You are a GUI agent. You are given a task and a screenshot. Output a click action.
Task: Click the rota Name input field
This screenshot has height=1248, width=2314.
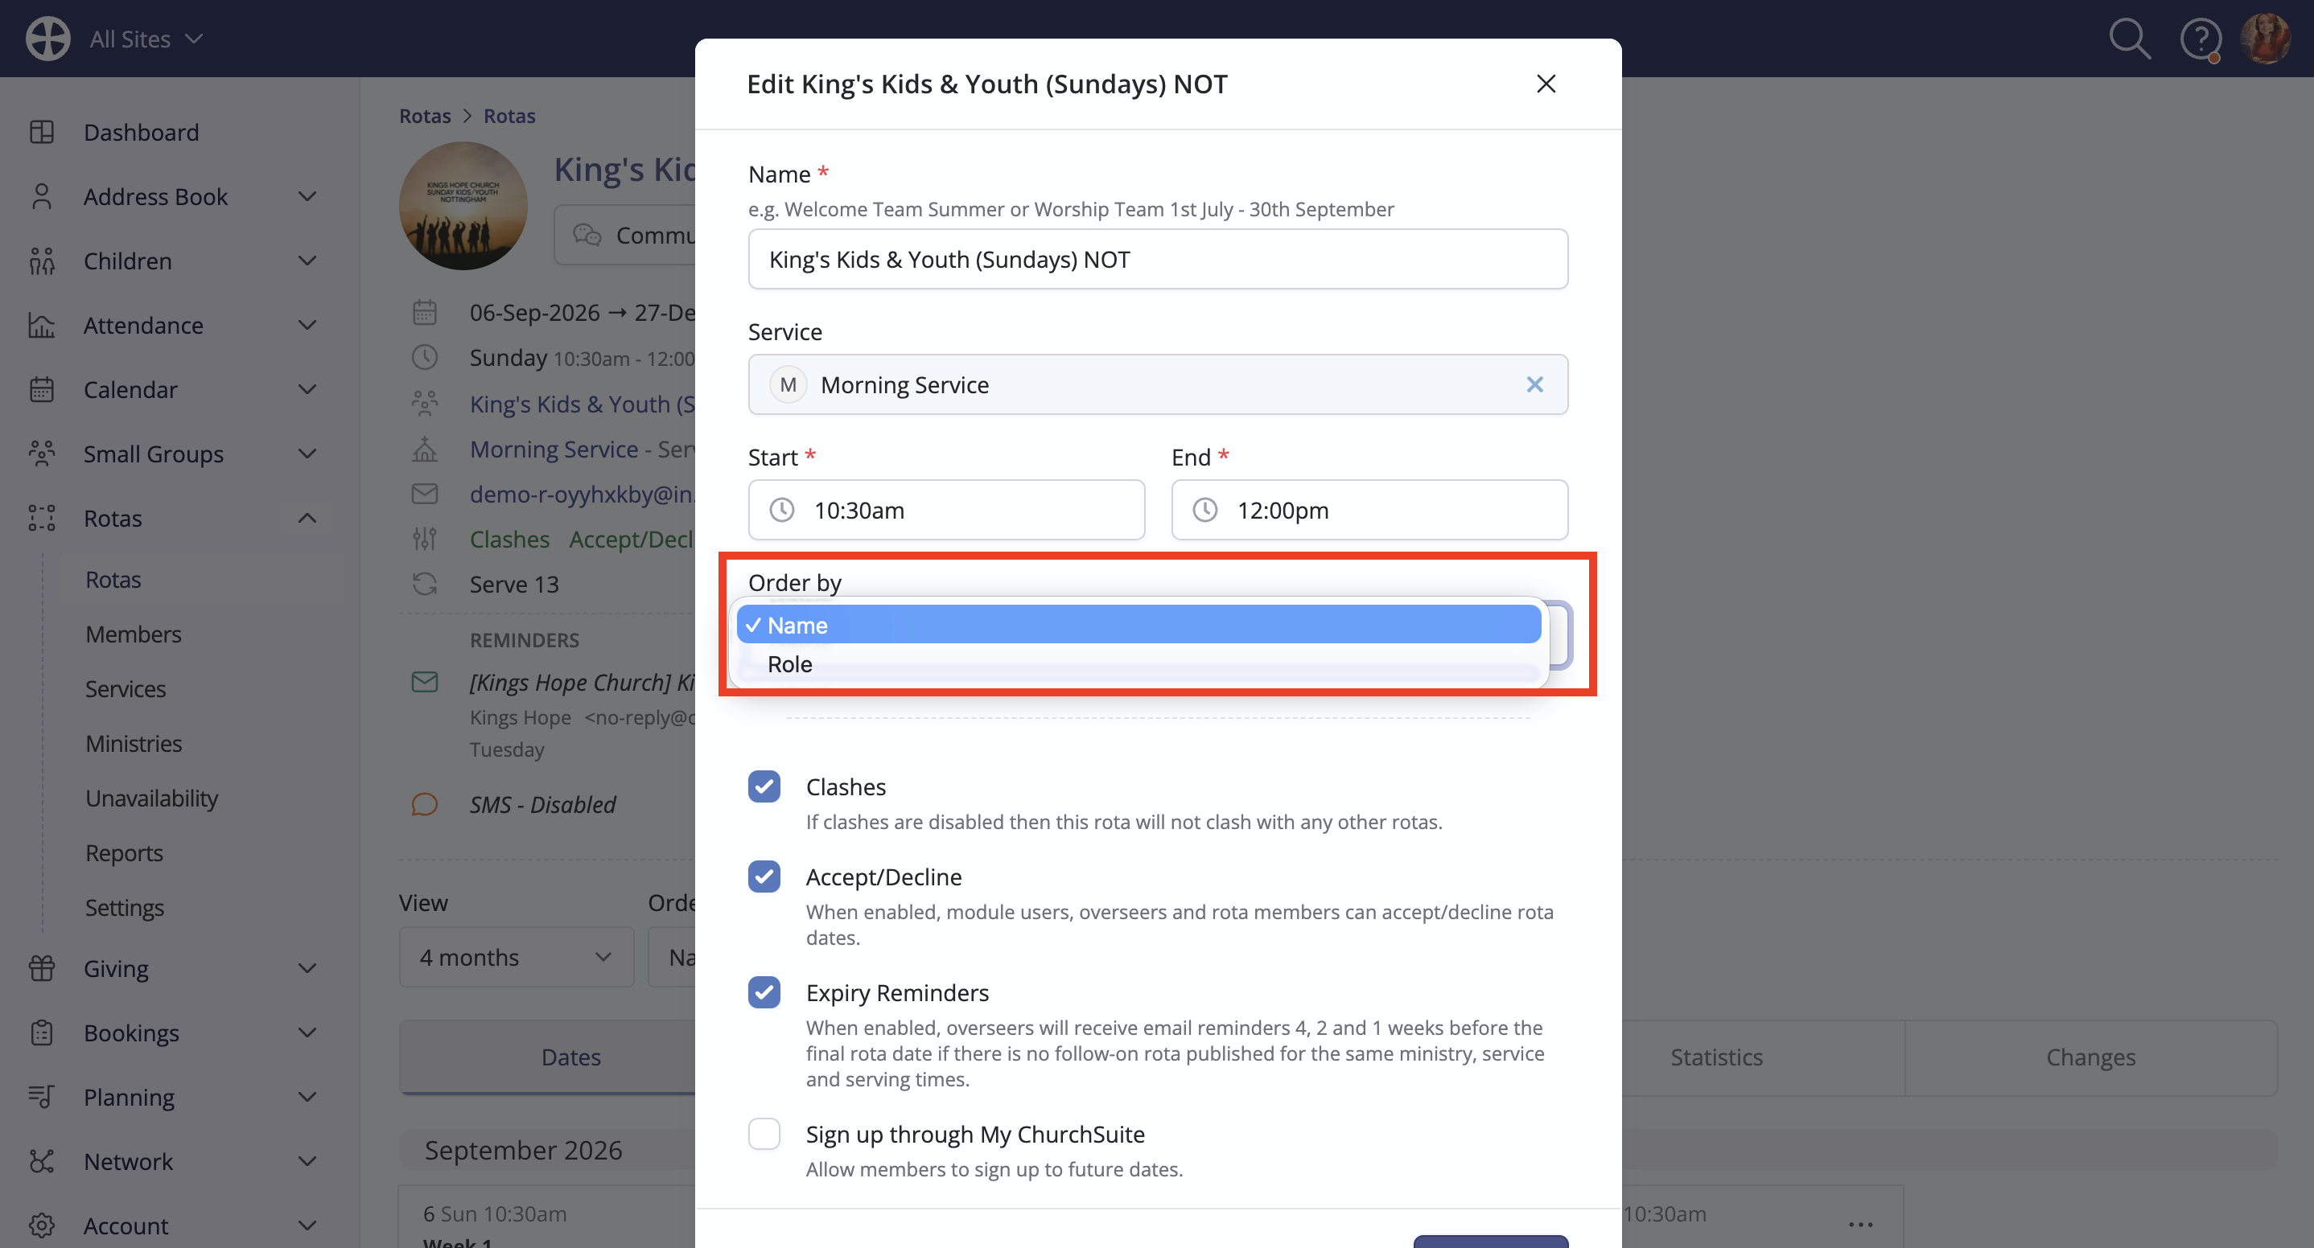click(x=1158, y=260)
